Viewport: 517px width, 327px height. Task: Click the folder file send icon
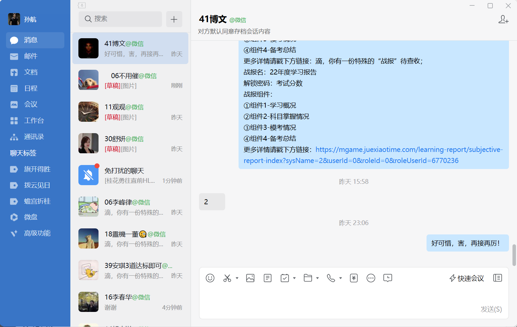[x=308, y=278]
